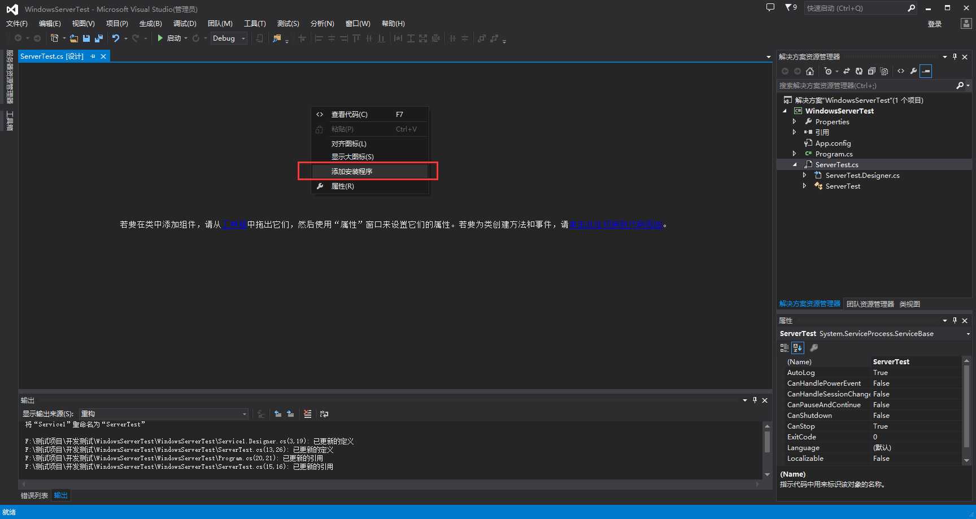Expand the 引用 references node
The image size is (976, 519).
794,132
